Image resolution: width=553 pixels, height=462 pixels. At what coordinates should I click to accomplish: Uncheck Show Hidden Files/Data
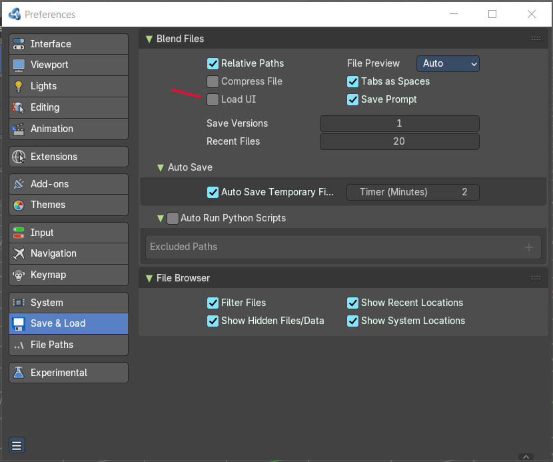213,321
